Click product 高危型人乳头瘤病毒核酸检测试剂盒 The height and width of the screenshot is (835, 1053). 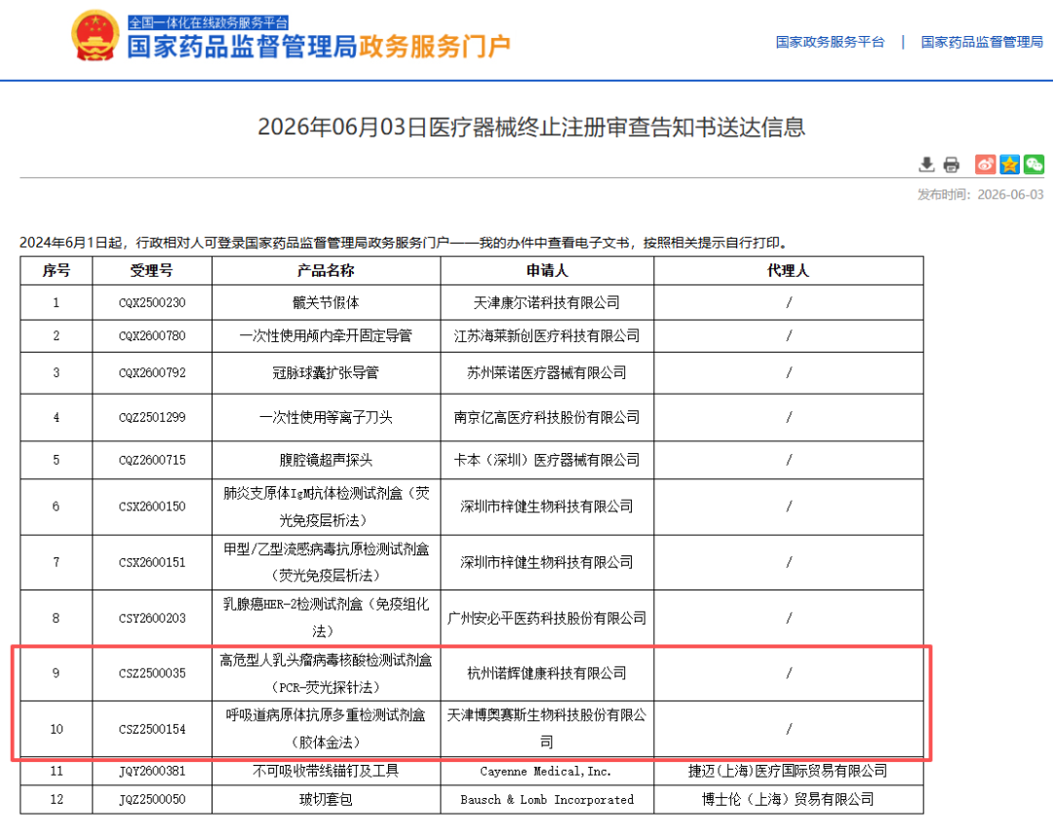[326, 673]
